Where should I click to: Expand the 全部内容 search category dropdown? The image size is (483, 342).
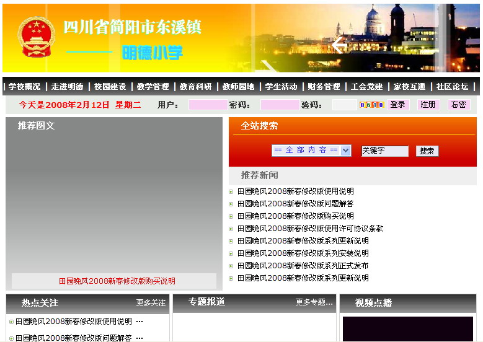pos(311,151)
